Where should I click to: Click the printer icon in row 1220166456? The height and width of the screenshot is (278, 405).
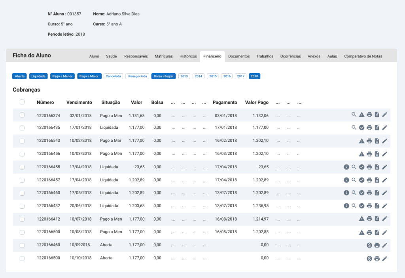[369, 154]
